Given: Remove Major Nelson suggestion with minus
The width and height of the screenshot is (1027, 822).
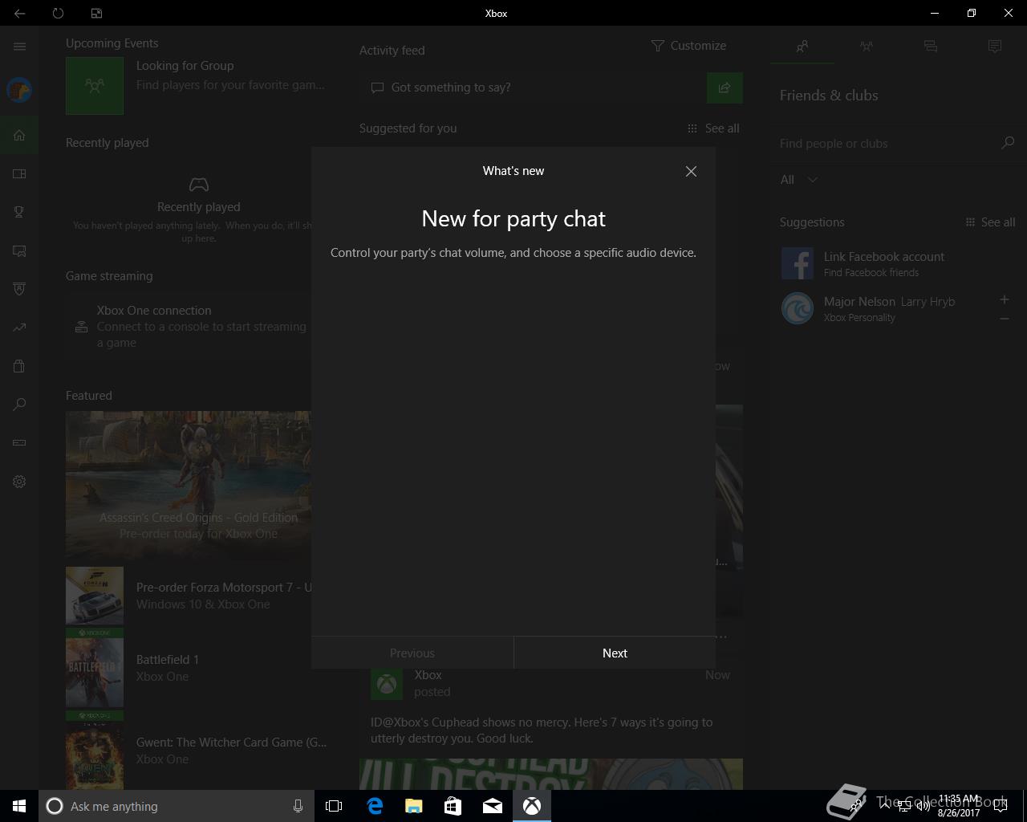Looking at the screenshot, I should pyautogui.click(x=1004, y=319).
